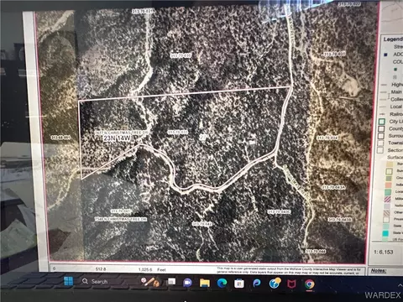Click the 1:6,153 map scale value
Image resolution: width=403 pixels, height=302 pixels.
click(x=384, y=252)
